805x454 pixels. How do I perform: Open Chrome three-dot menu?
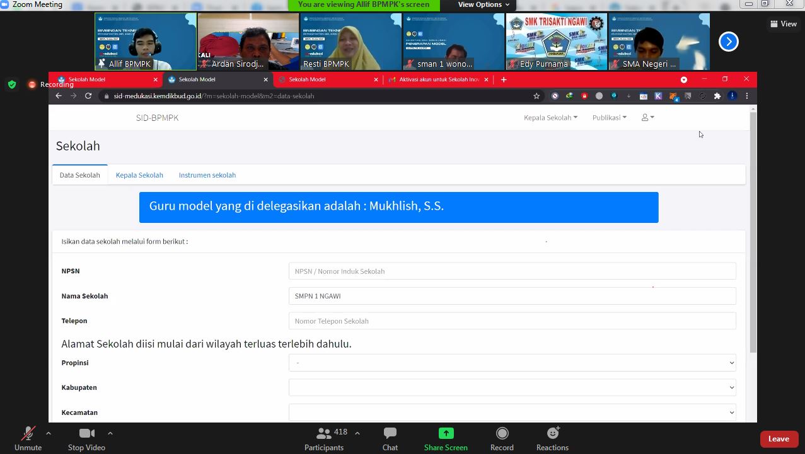pos(747,96)
